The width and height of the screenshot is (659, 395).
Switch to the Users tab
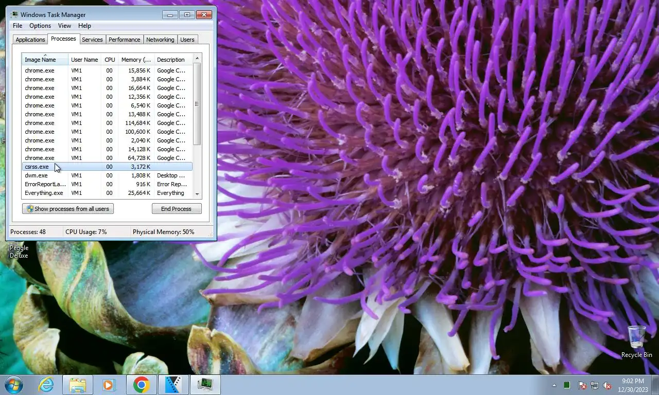187,40
